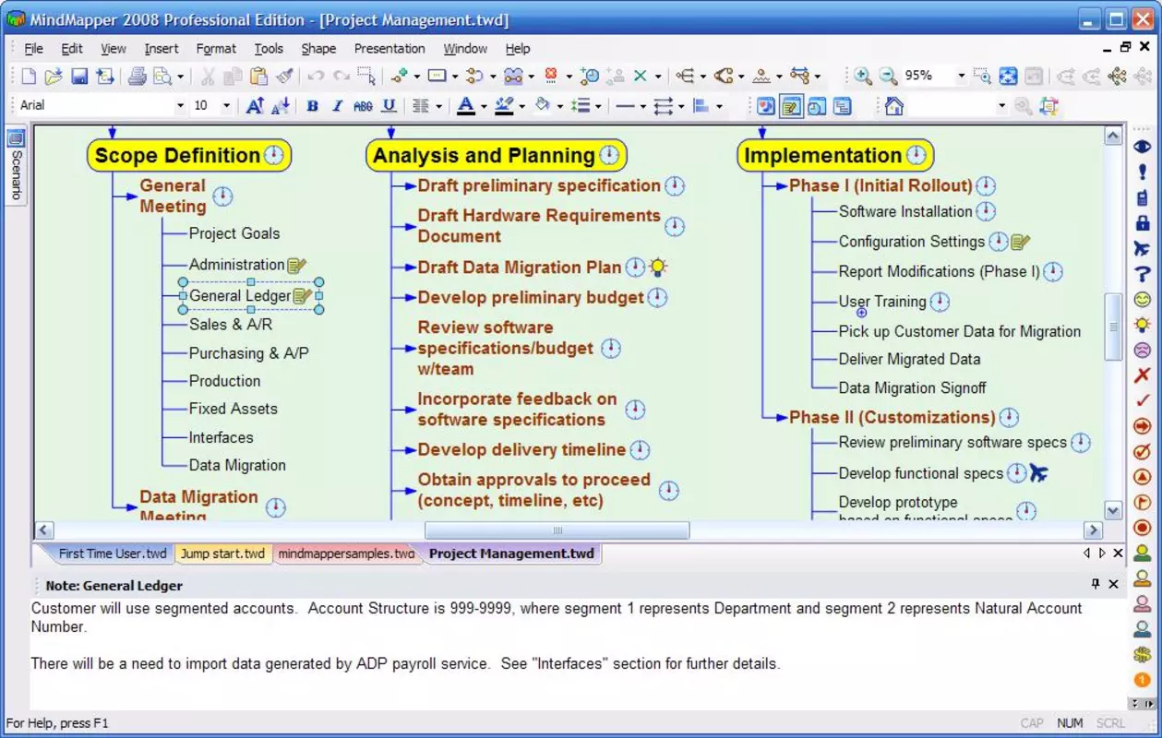Toggle underline formatting
1162x738 pixels.
(389, 106)
